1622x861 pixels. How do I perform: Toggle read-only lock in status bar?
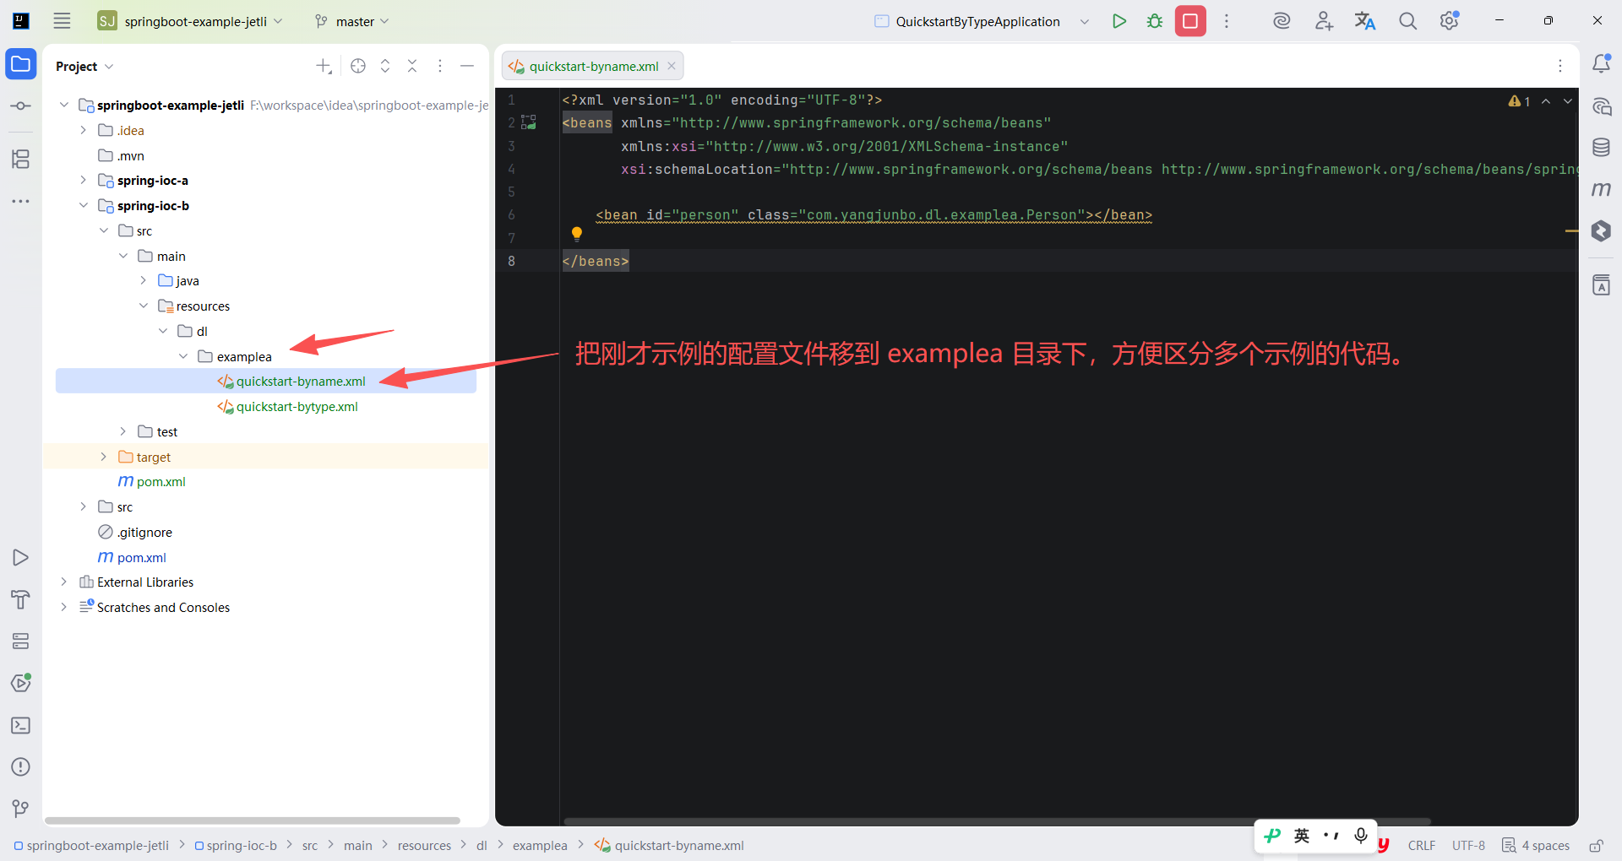[x=1596, y=845]
